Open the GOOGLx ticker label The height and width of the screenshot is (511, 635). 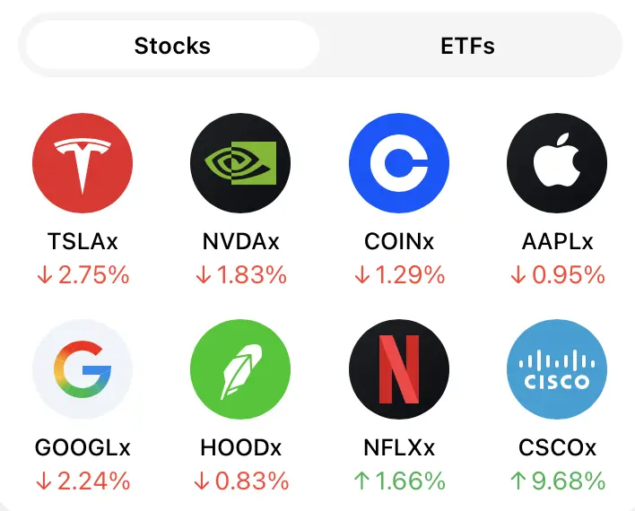coord(83,447)
